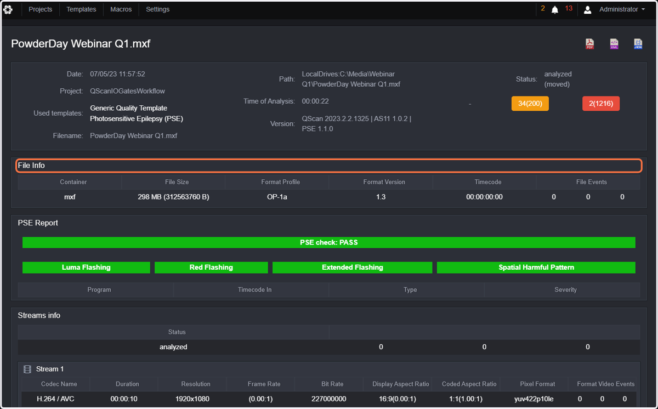Click the PSE Report section header

click(38, 223)
